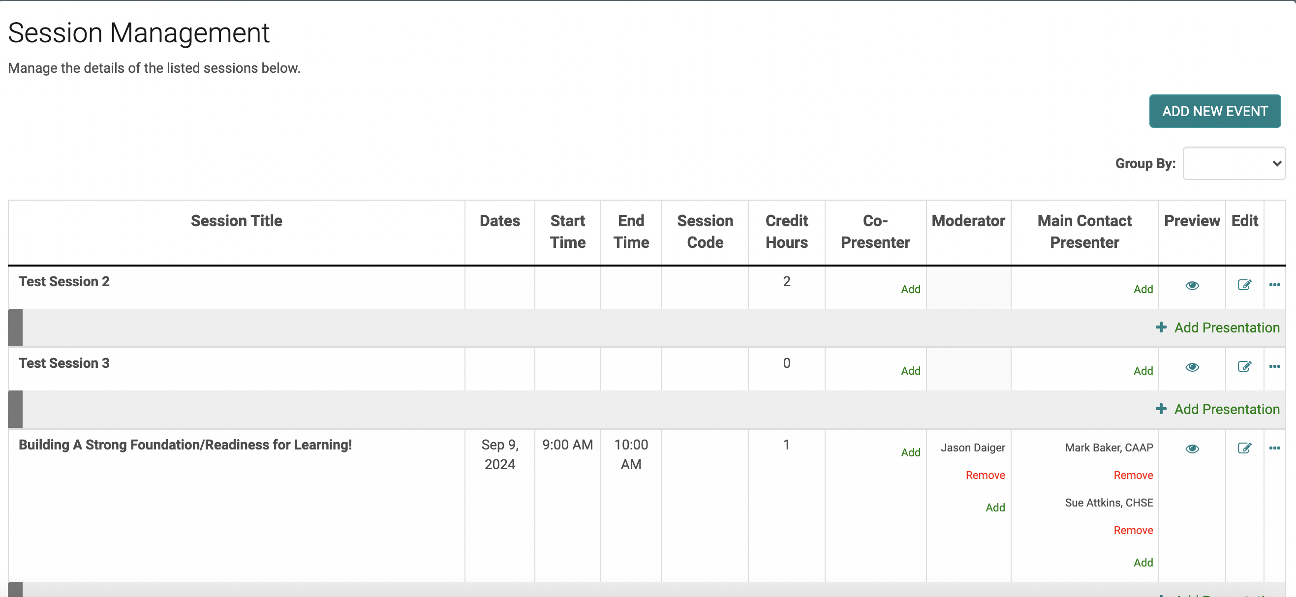Image resolution: width=1296 pixels, height=597 pixels.
Task: Preview the Building A Strong Foundation session
Action: [x=1192, y=448]
